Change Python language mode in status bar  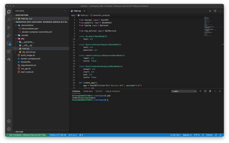coord(209,135)
